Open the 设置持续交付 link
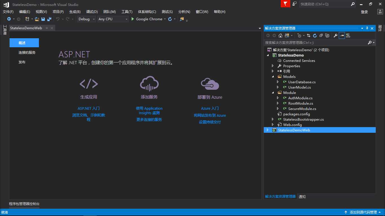 (210, 122)
